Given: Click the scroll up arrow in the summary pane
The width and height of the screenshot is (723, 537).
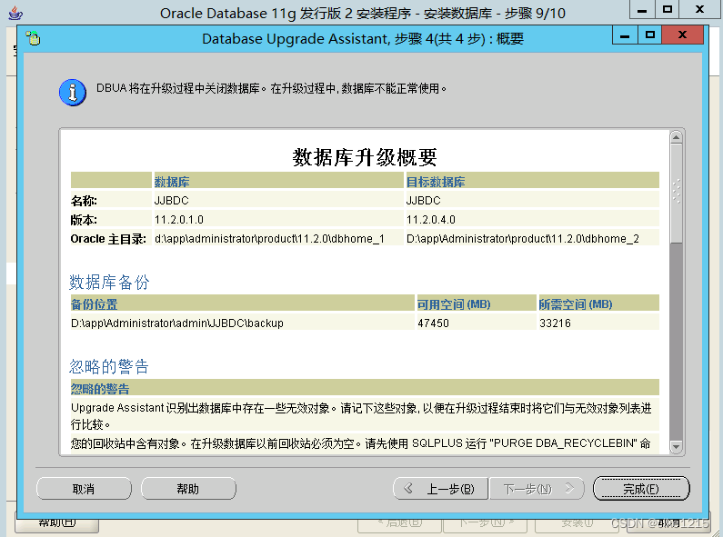Looking at the screenshot, I should point(676,137).
